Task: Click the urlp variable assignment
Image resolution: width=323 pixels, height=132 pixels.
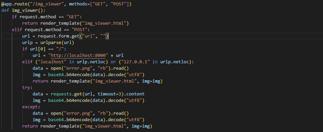Action: (x=27, y=43)
